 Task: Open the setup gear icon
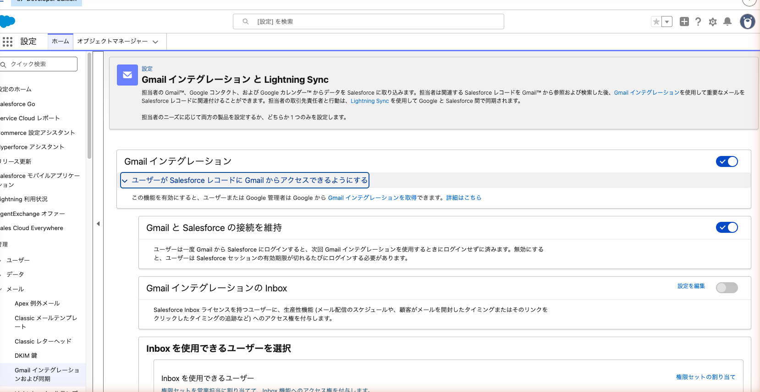(x=713, y=21)
